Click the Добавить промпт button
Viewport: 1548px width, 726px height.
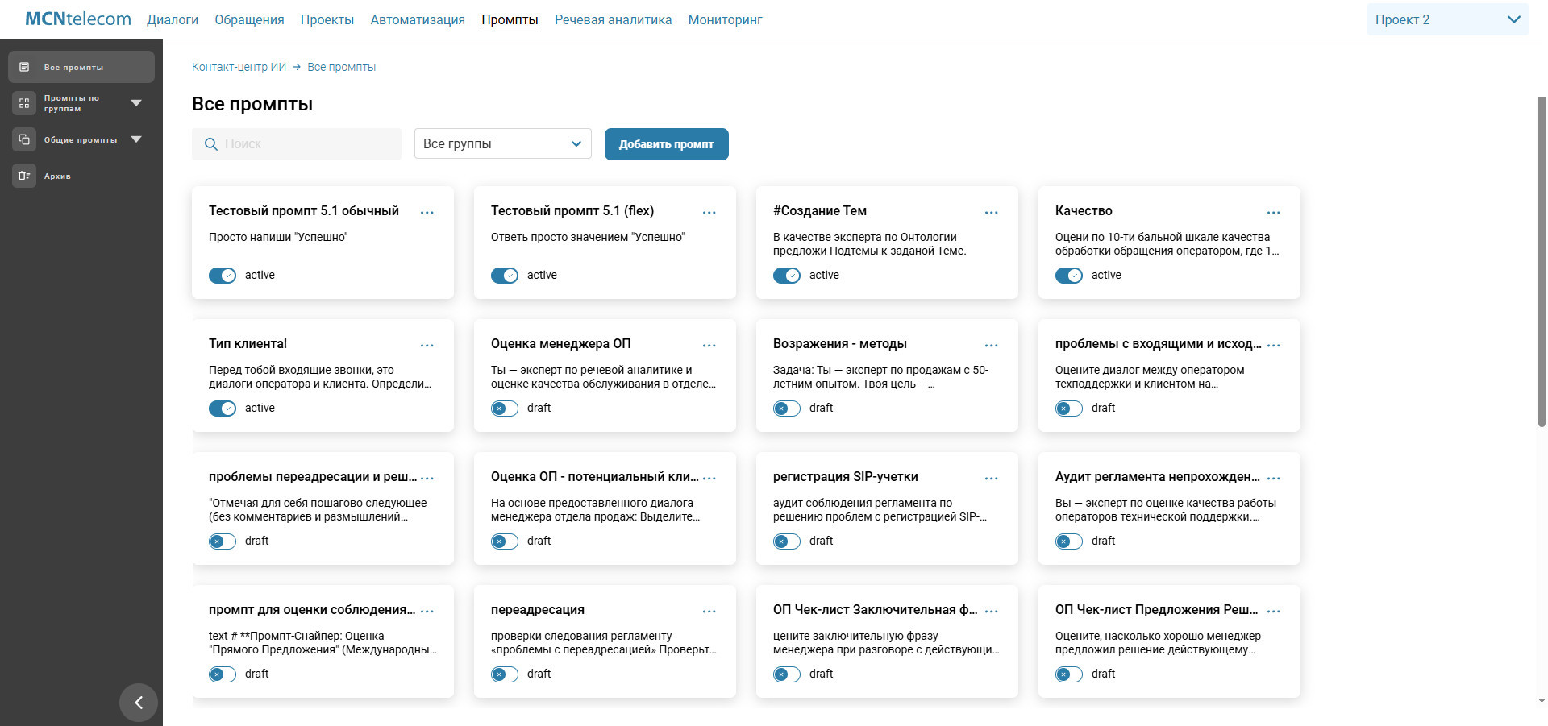pyautogui.click(x=666, y=144)
